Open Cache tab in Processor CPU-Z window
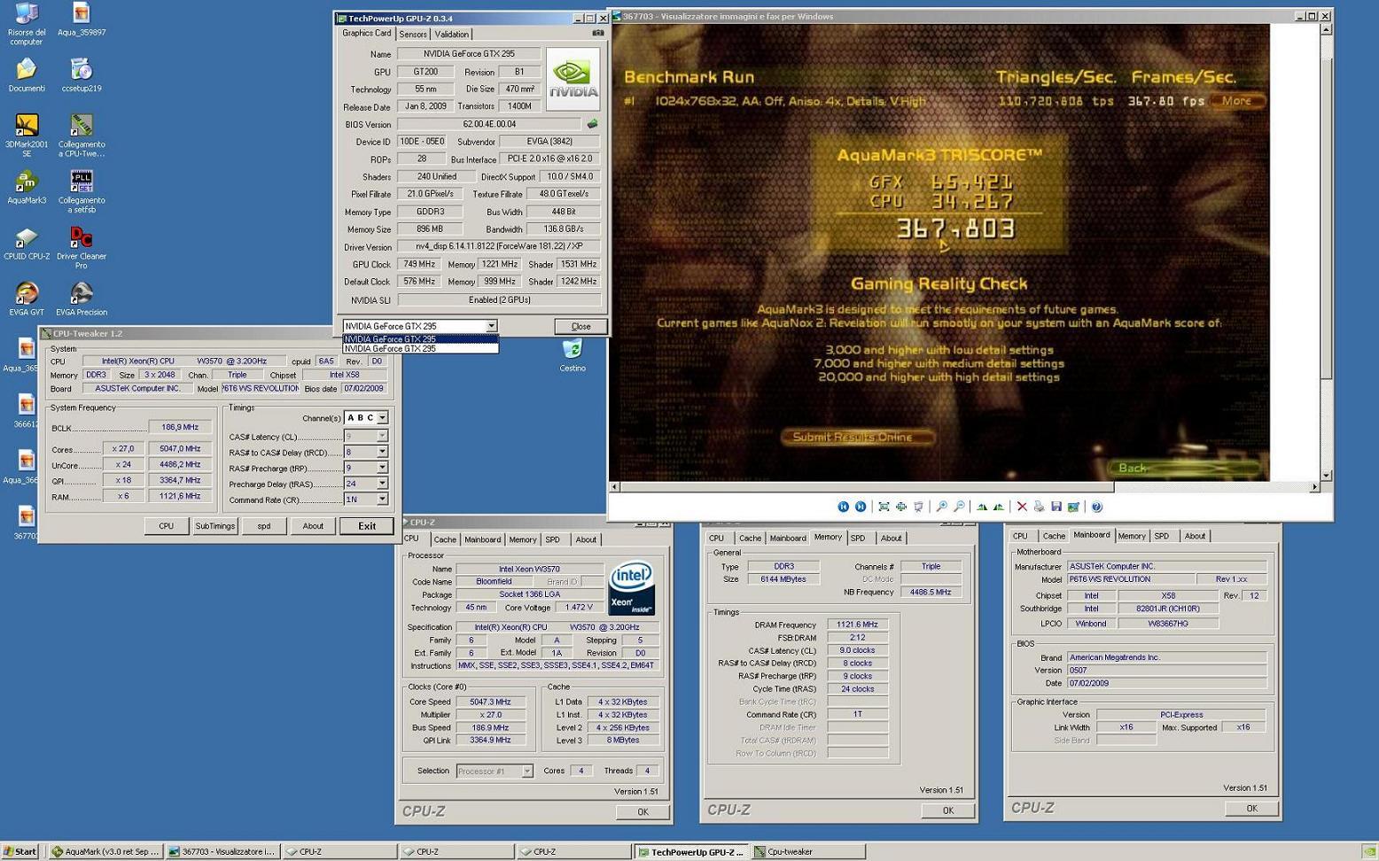This screenshot has width=1379, height=861. click(445, 539)
